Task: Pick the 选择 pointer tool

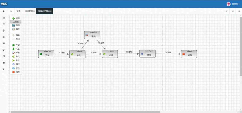Action: (x=16, y=35)
